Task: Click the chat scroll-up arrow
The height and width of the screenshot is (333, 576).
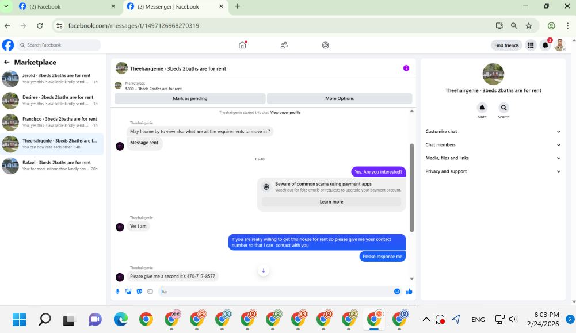Action: click(x=412, y=111)
